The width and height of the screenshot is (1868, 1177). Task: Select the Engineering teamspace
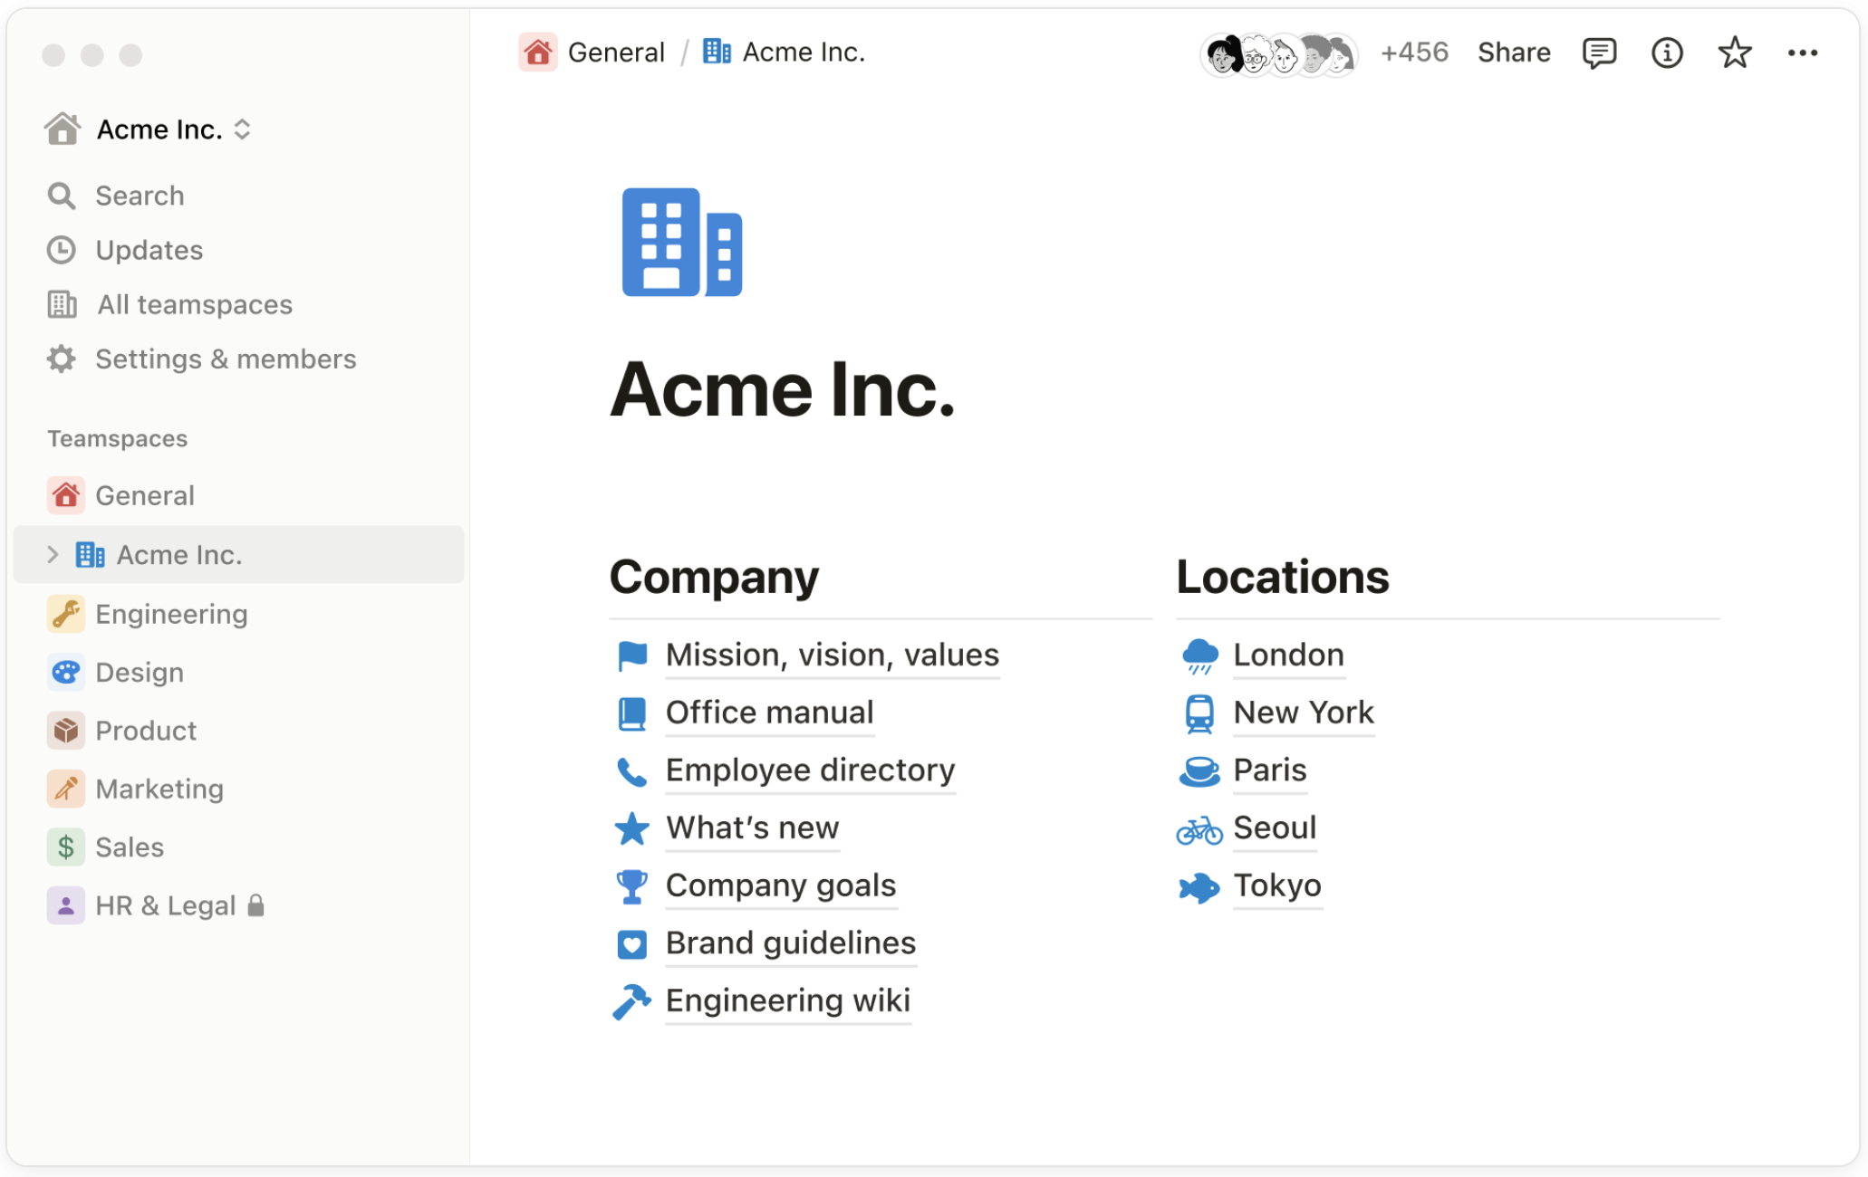171,614
